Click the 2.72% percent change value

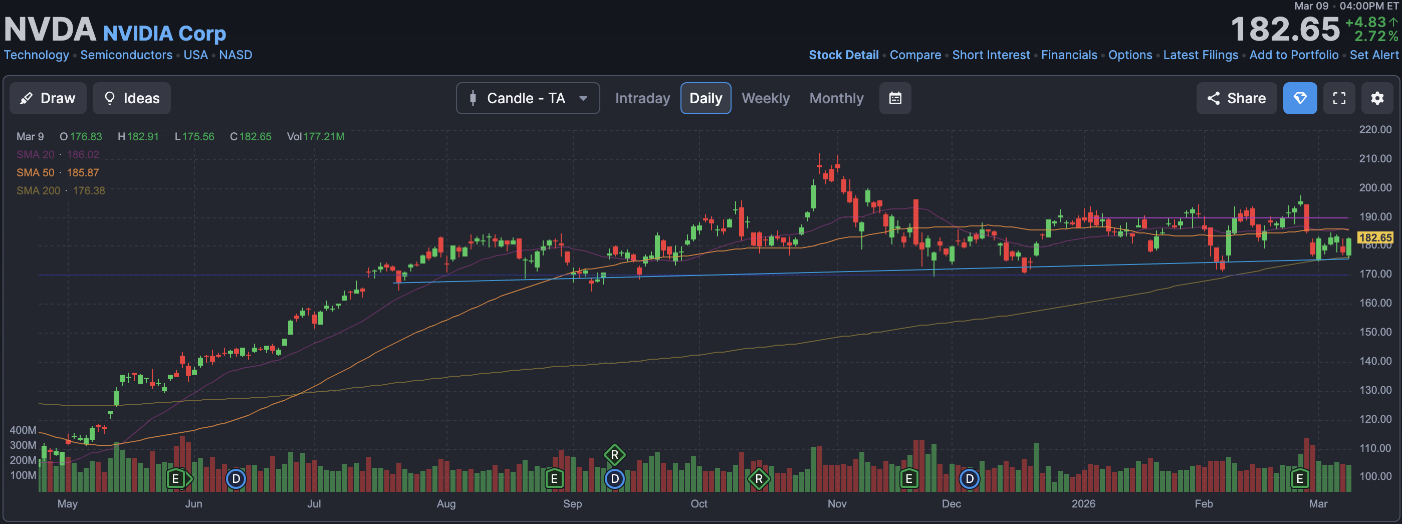point(1376,36)
